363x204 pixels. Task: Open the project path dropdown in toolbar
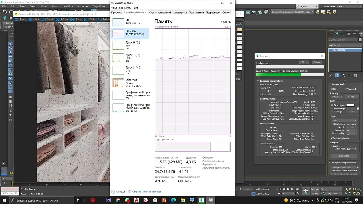click(292, 12)
